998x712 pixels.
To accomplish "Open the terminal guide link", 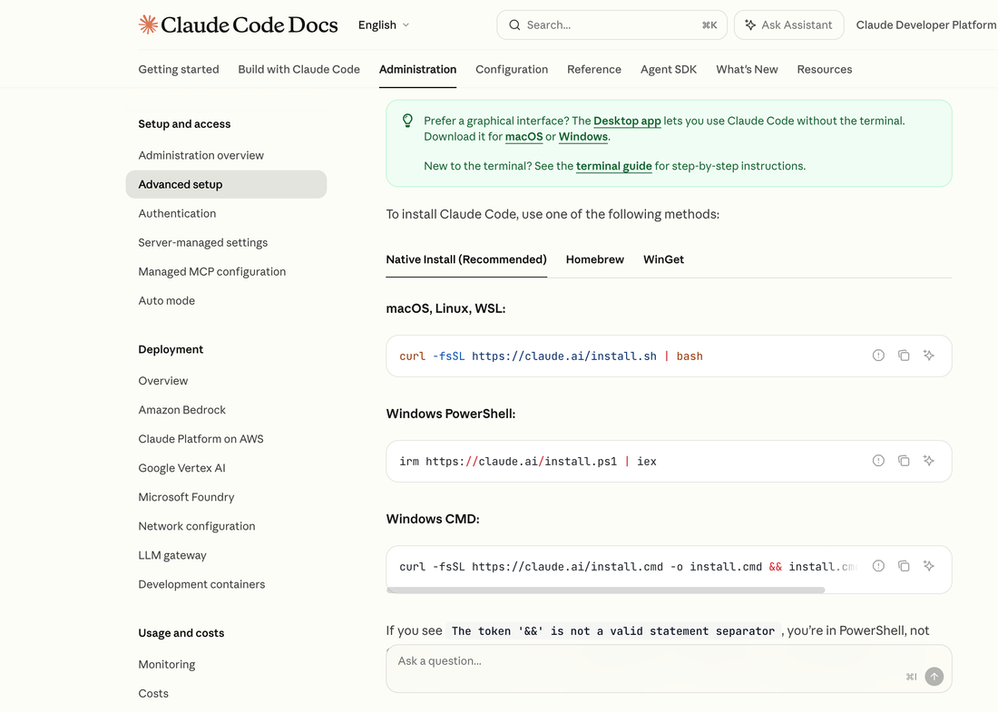I will point(613,166).
